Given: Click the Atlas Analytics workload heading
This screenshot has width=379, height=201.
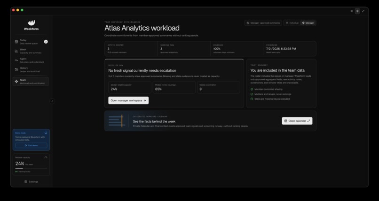Looking at the screenshot, I should tap(142, 28).
